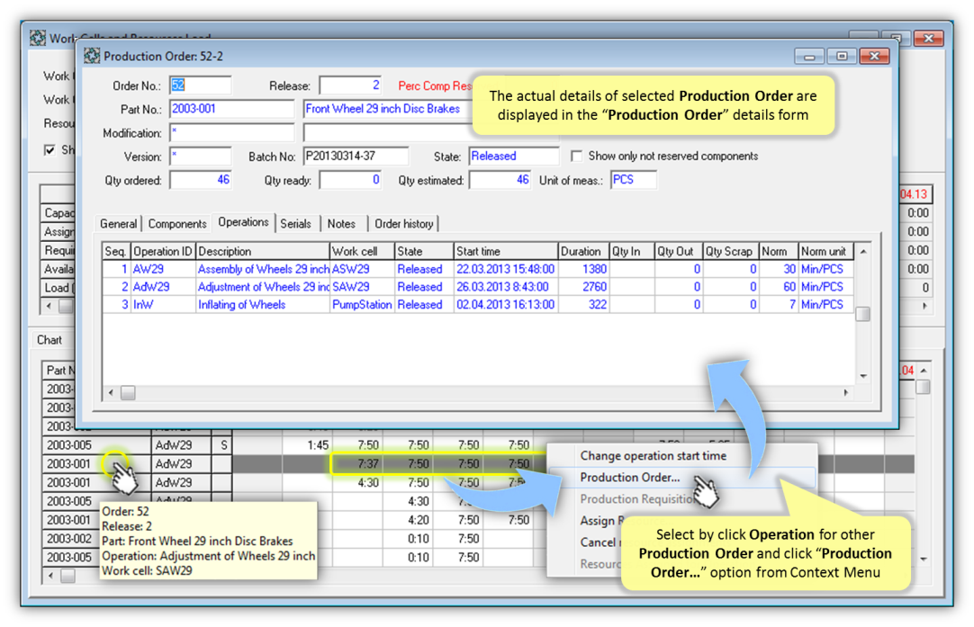This screenshot has width=974, height=627.
Task: Click the Order No. field
Action: click(x=200, y=85)
